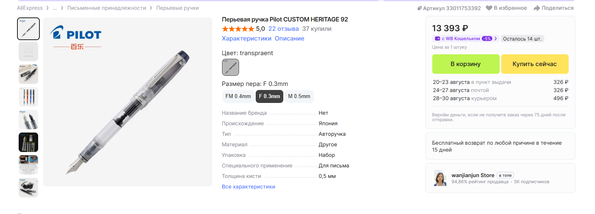Image resolution: width=595 pixels, height=214 pixels.
Task: Click the Тип value Авторучка
Action: tap(332, 134)
